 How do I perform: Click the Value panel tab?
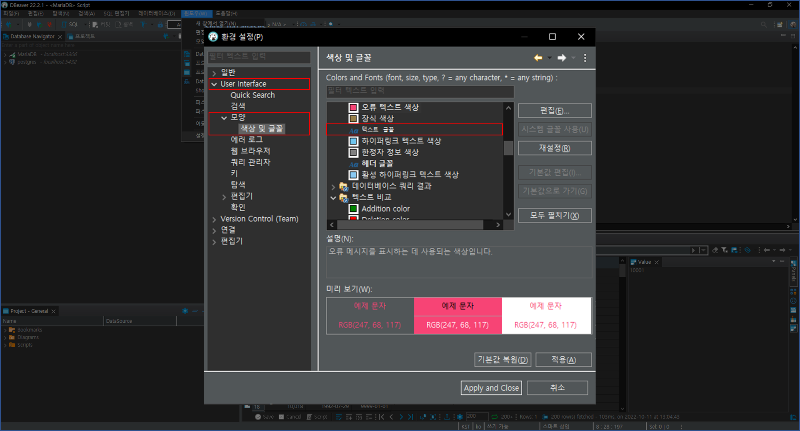[x=644, y=262]
